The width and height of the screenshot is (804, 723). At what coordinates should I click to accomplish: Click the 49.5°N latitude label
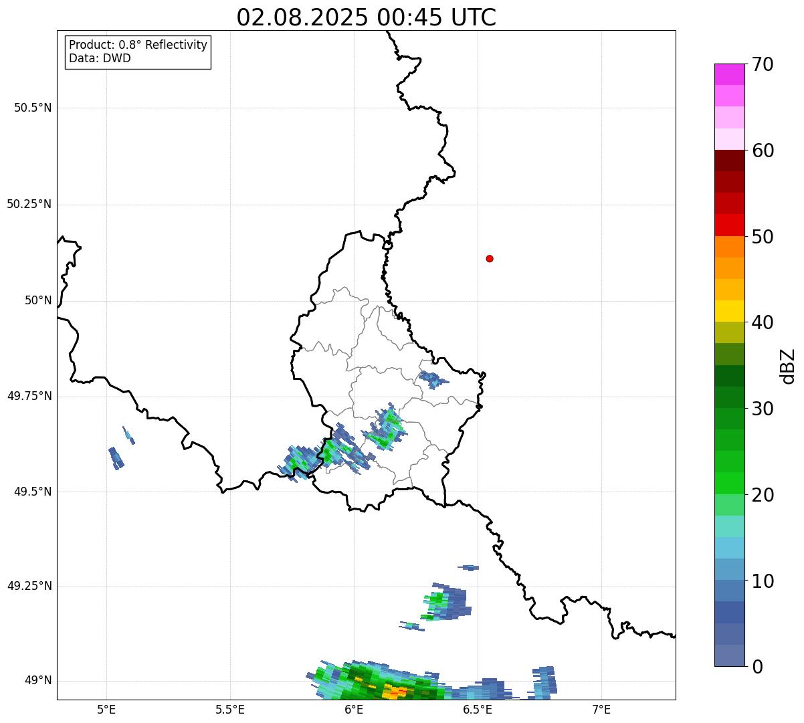[x=33, y=492]
